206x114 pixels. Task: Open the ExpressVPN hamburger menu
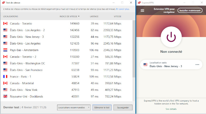click(142, 11)
